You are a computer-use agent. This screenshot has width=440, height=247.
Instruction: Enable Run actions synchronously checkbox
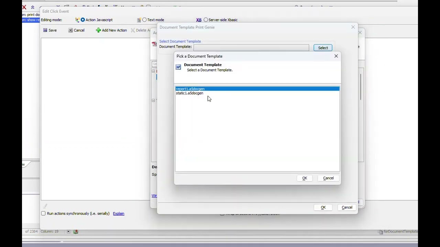tap(43, 213)
